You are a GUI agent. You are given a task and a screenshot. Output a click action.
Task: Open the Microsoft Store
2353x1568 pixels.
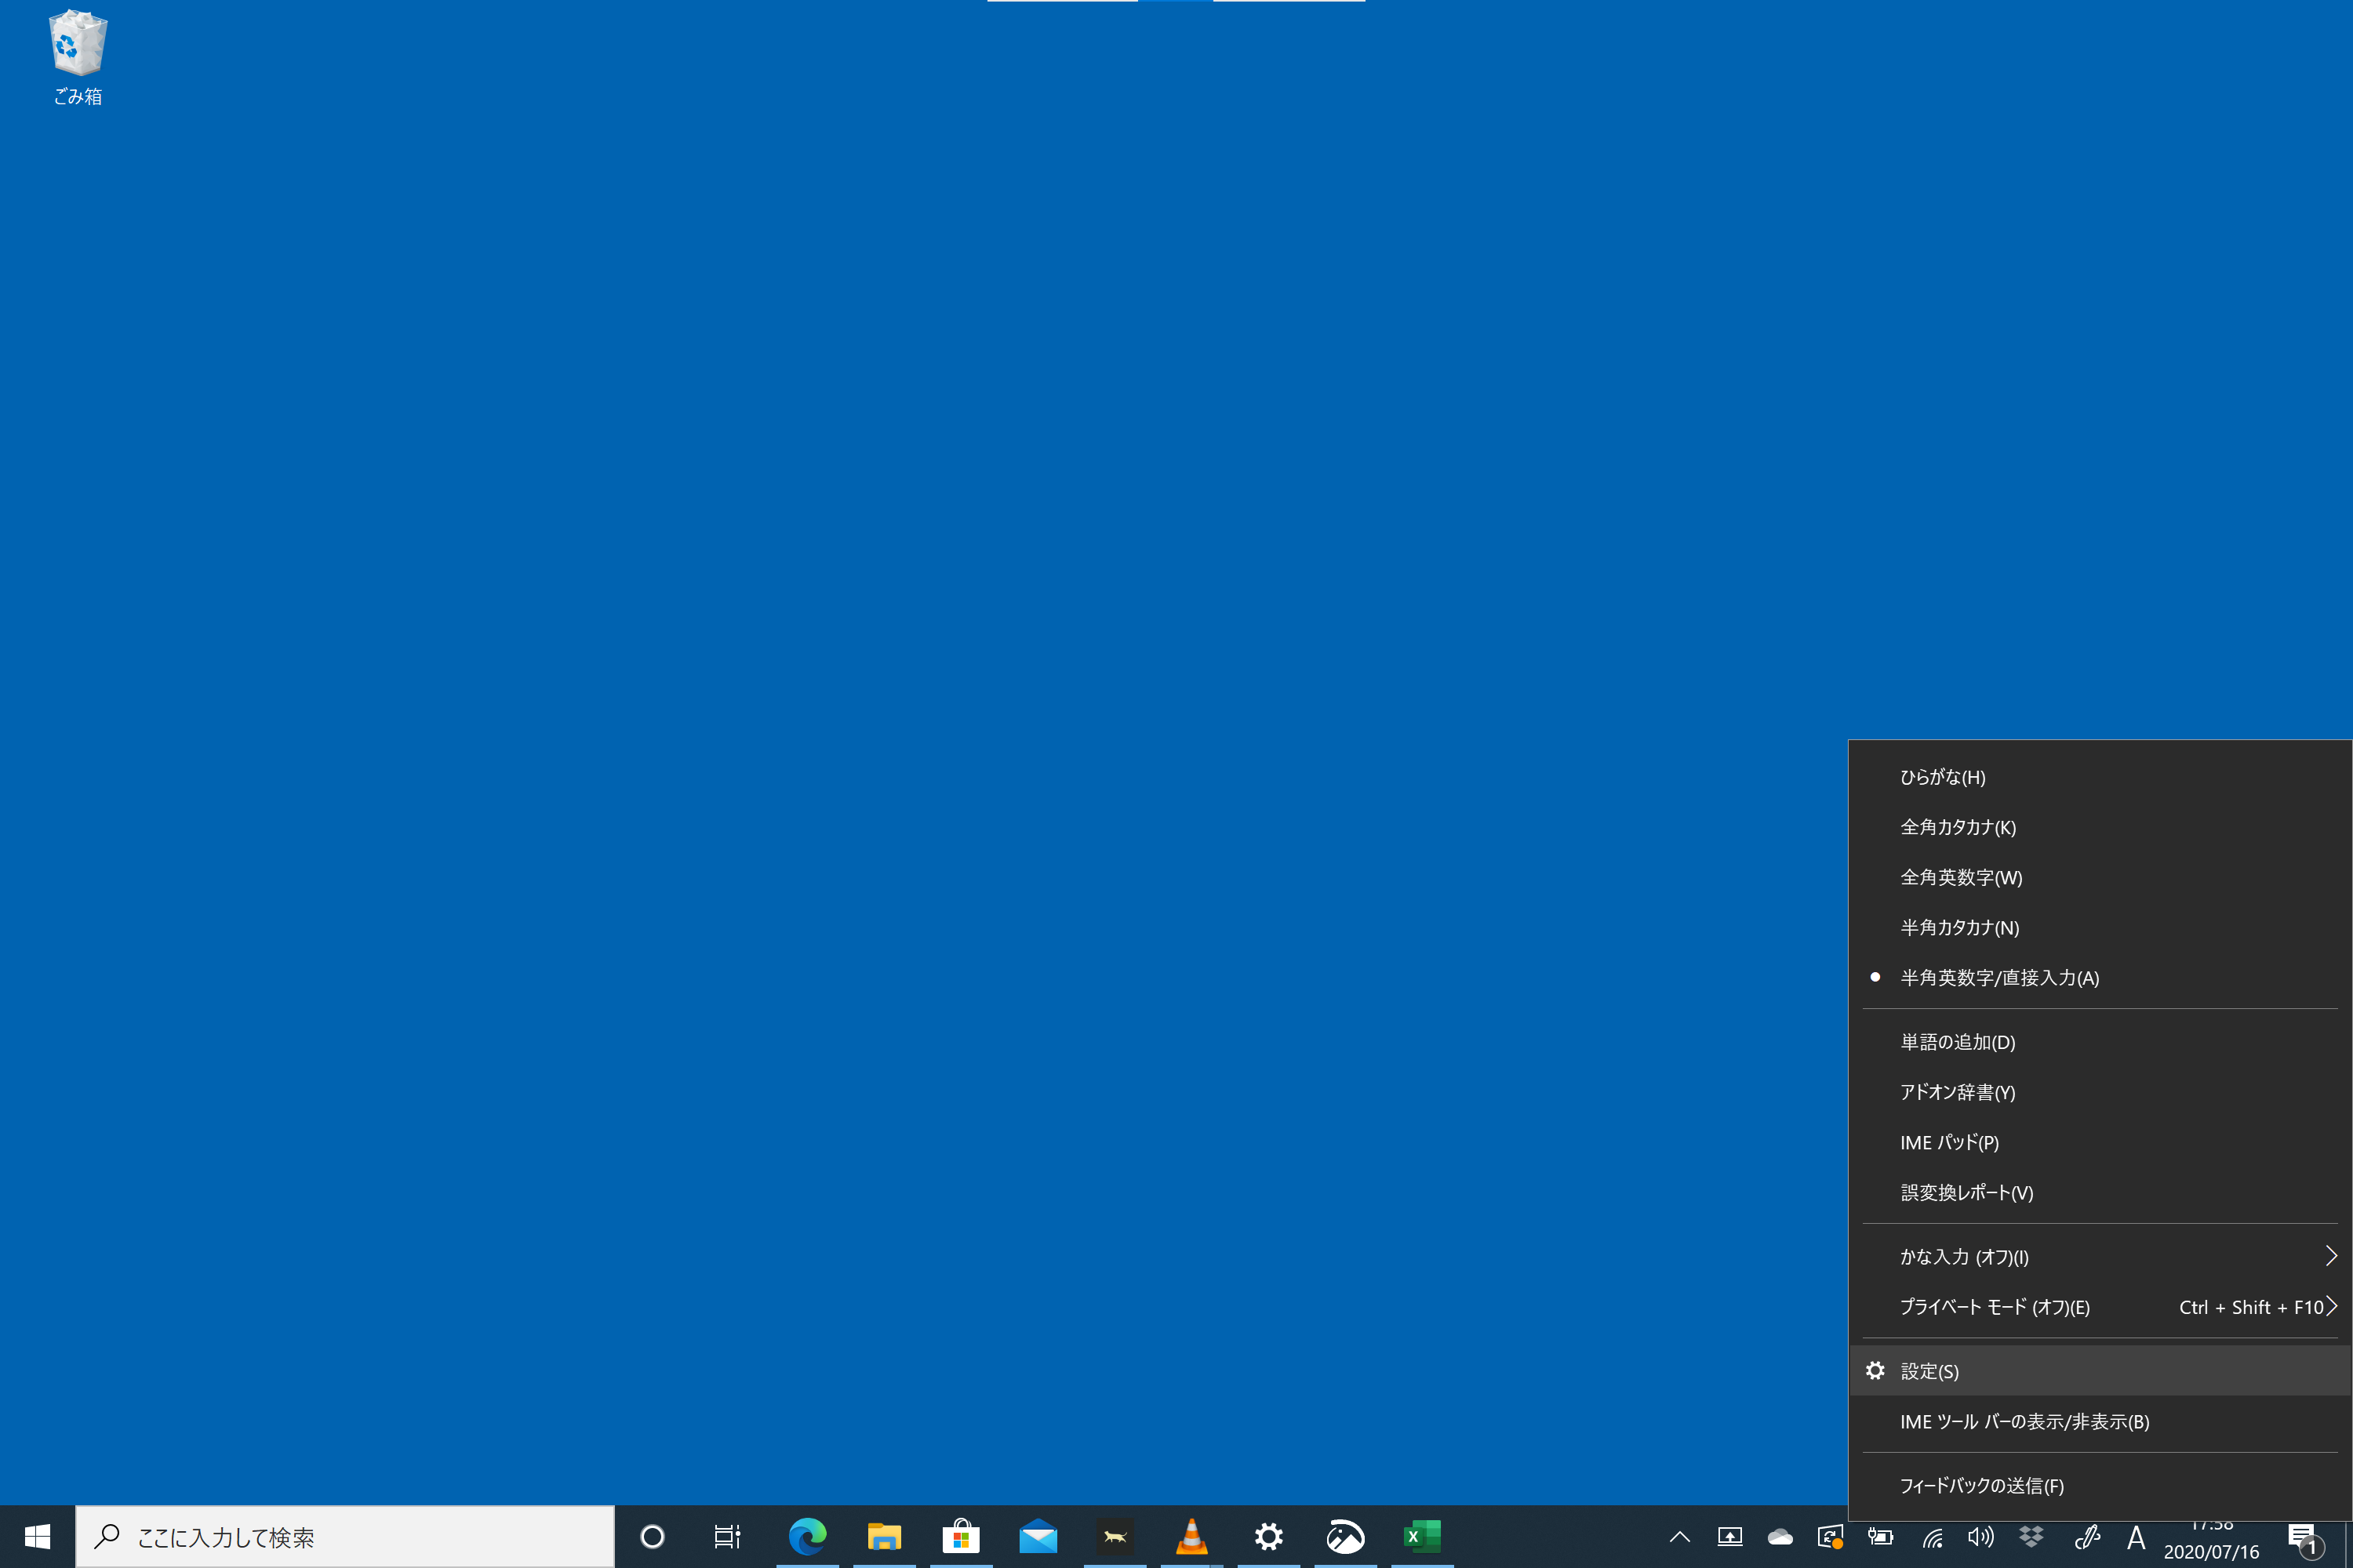[962, 1537]
